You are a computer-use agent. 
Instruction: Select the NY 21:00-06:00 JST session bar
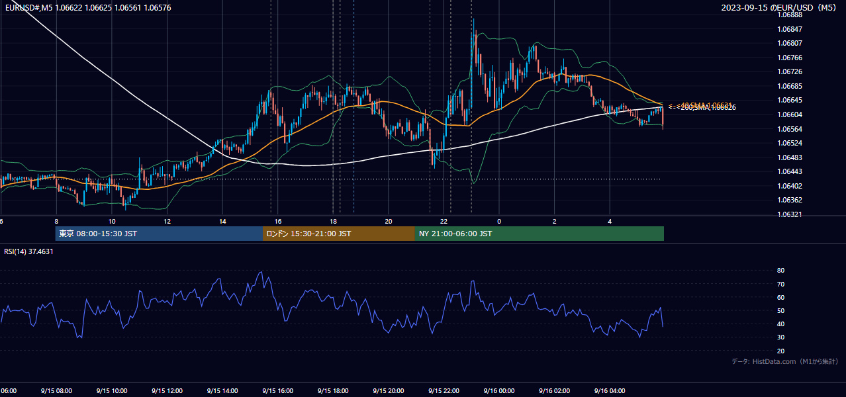(x=540, y=234)
